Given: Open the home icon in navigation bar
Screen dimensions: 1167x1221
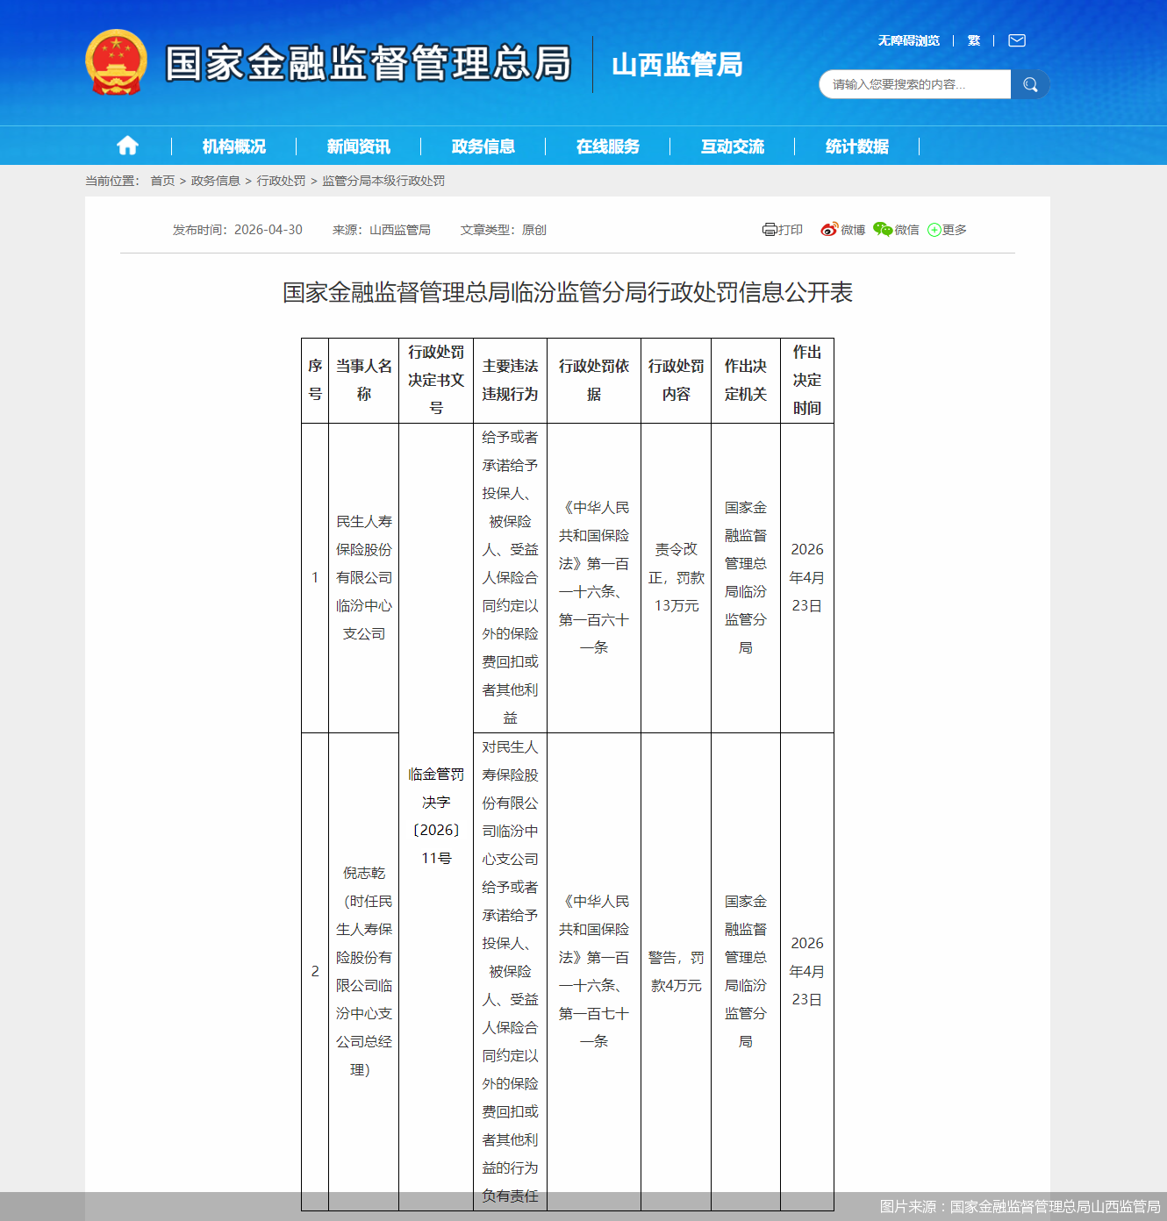Looking at the screenshot, I should (127, 146).
